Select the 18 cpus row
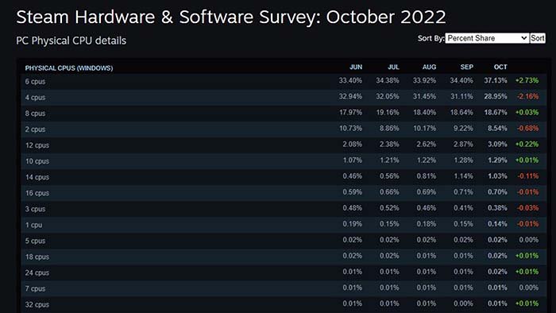Image resolution: width=556 pixels, height=313 pixels. 284,257
